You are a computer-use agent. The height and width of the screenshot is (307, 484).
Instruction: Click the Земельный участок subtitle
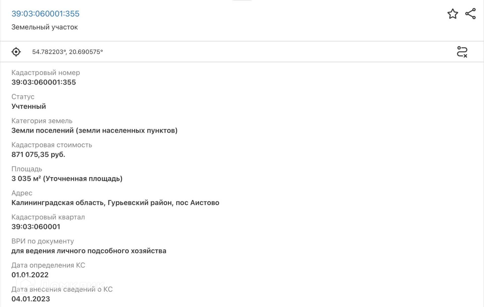tap(45, 27)
